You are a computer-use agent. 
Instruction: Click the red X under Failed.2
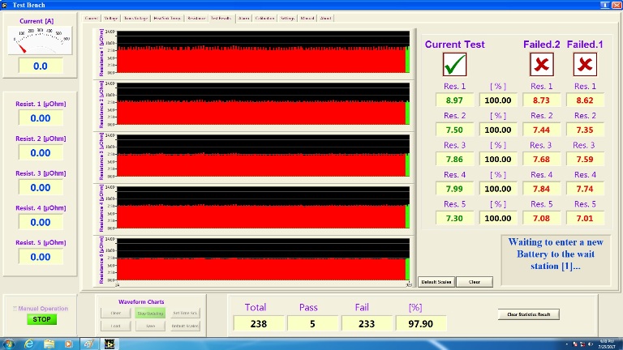coord(542,64)
